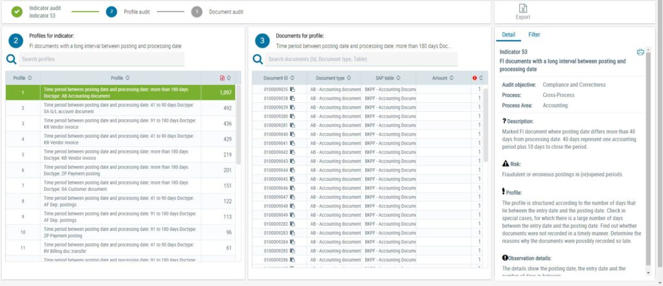Select profile 11 RV Billing doc.transfer row

coord(120,248)
